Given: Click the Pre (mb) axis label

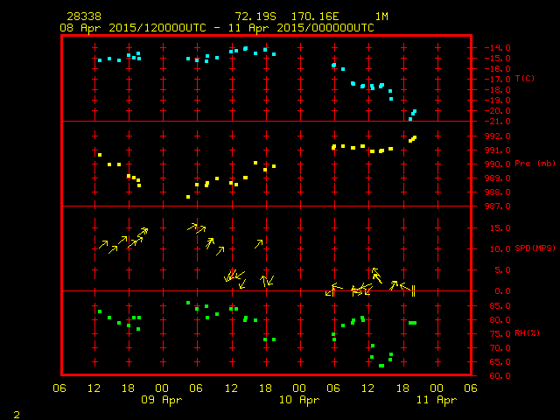Looking at the screenshot, I should click(x=535, y=164).
